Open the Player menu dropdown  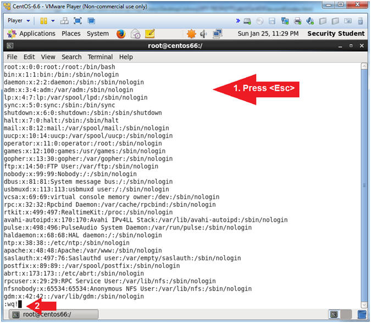coord(19,20)
